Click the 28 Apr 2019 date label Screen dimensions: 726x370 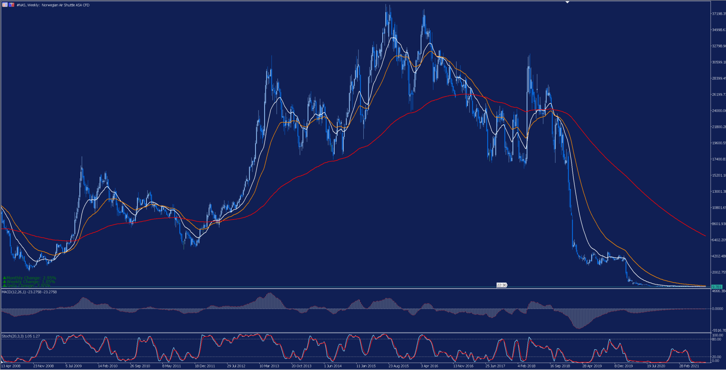pyautogui.click(x=592, y=366)
